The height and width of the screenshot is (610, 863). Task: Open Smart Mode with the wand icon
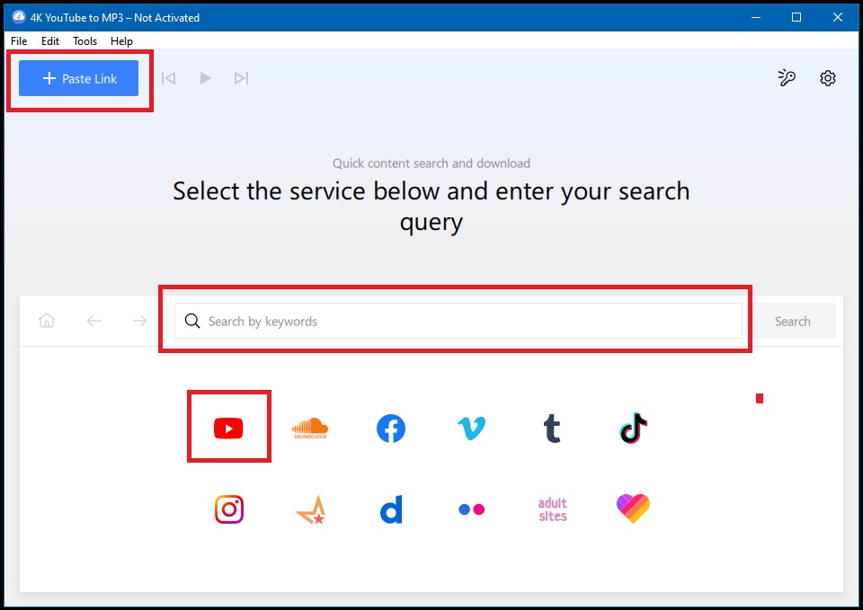(787, 78)
